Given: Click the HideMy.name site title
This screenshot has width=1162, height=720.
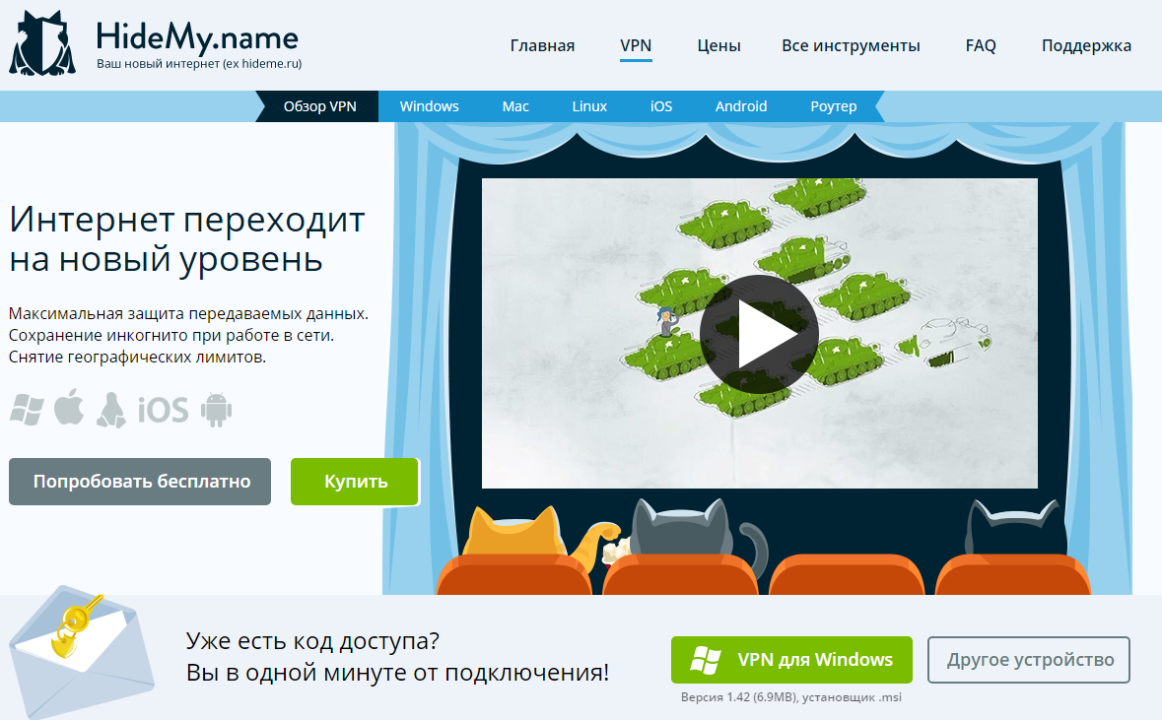Looking at the screenshot, I should [x=197, y=37].
